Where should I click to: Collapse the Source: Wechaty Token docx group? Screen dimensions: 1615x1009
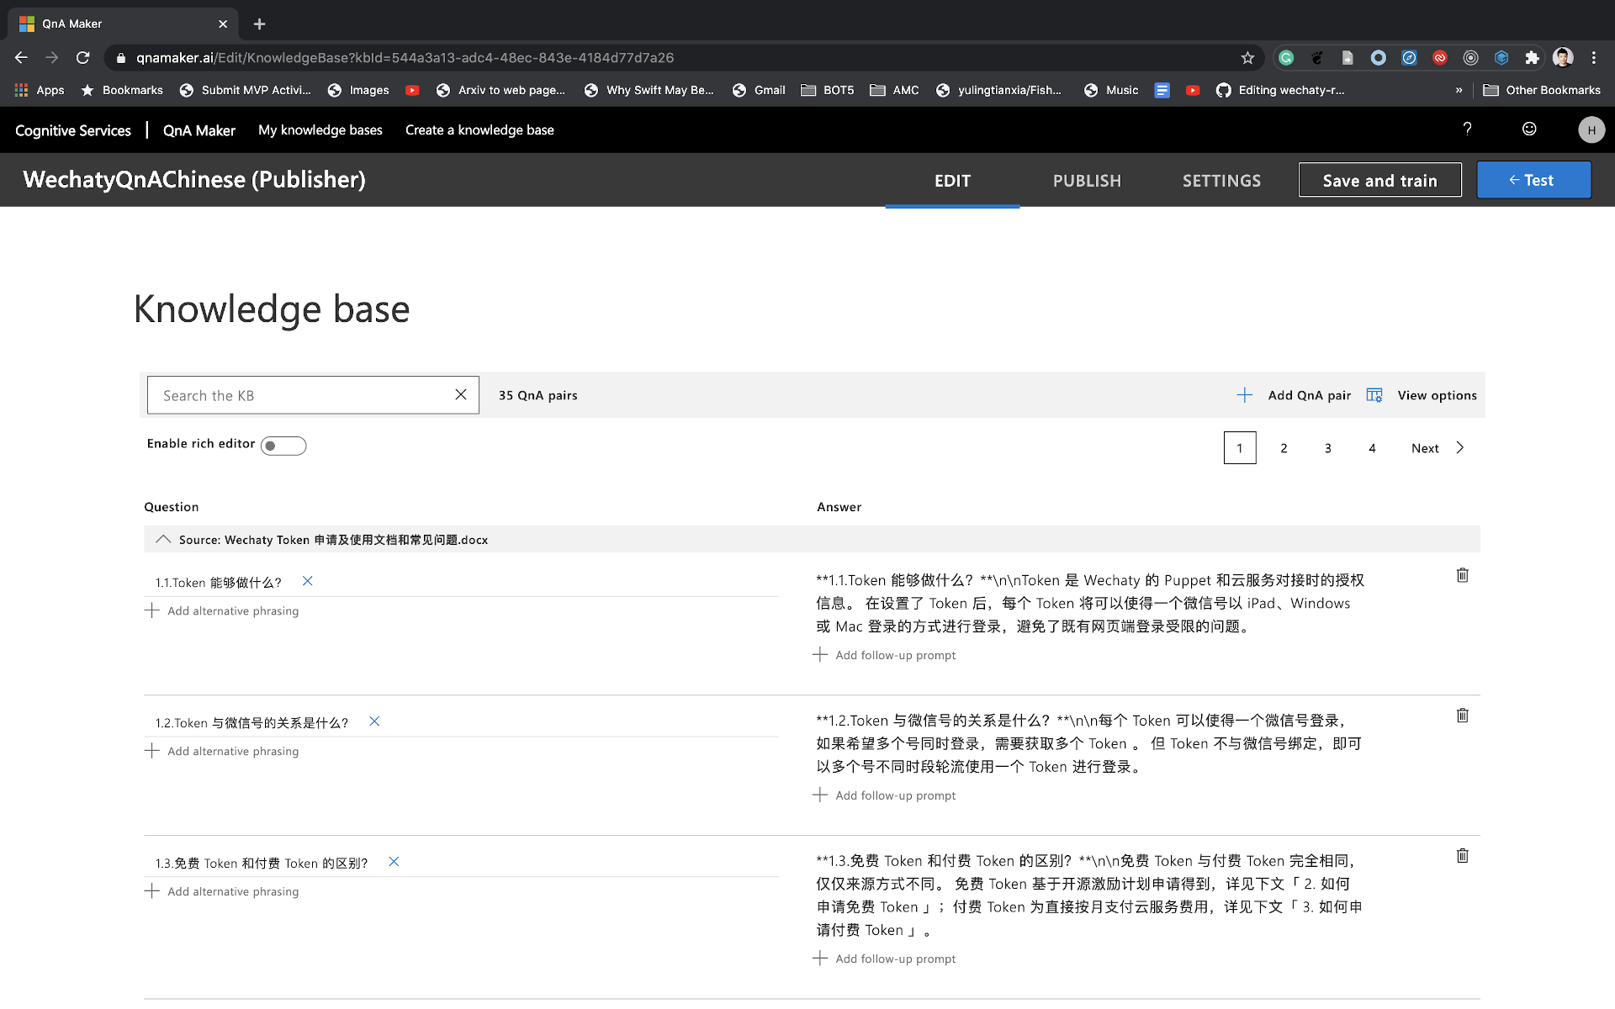click(x=163, y=539)
